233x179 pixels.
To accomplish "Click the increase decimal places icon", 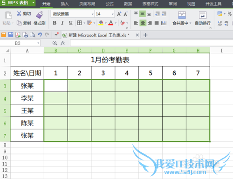I will (x=219, y=23).
